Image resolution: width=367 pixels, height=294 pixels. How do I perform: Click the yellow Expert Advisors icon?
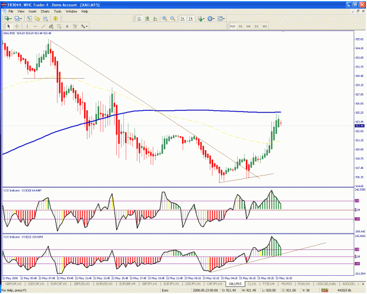(x=55, y=18)
